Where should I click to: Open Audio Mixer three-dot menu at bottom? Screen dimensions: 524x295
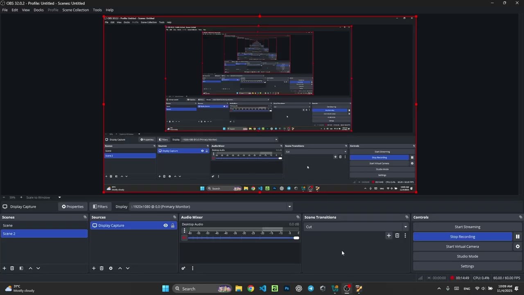[192, 268]
